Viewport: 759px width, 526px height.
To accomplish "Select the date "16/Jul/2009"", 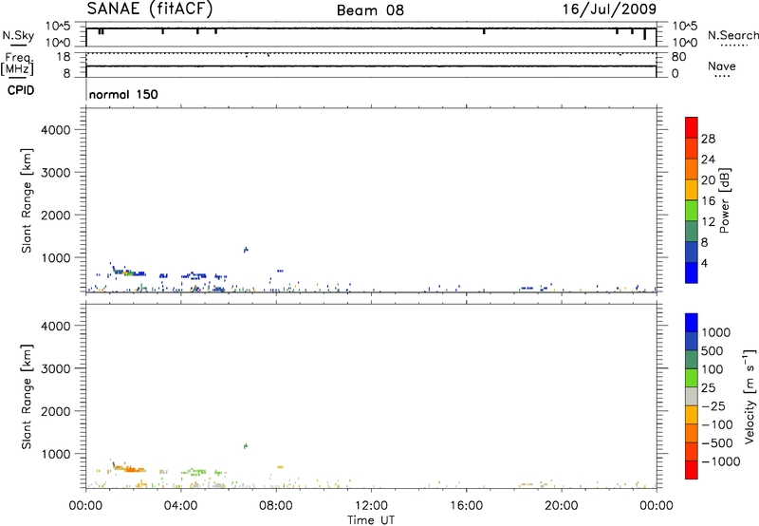I will 609,9.
